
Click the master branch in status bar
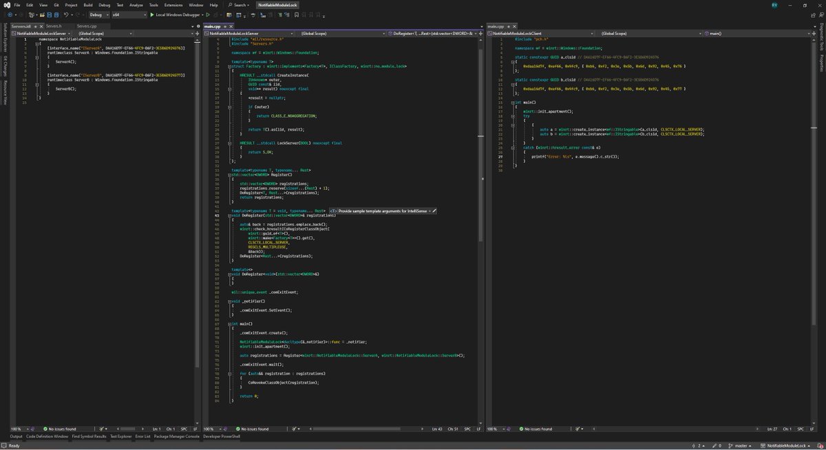[739, 446]
